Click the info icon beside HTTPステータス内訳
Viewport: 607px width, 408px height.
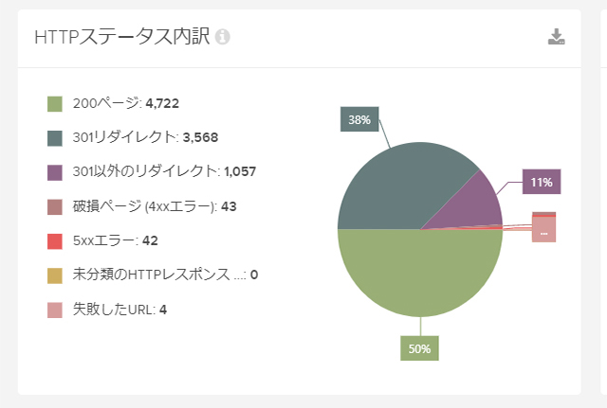223,38
